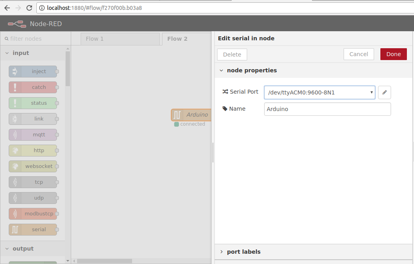414x264 pixels.
Task: Select the status node in palette
Action: [x=33, y=103]
